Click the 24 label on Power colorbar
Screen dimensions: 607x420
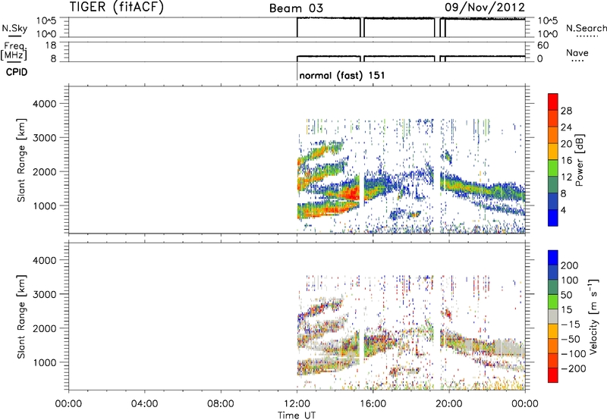566,127
